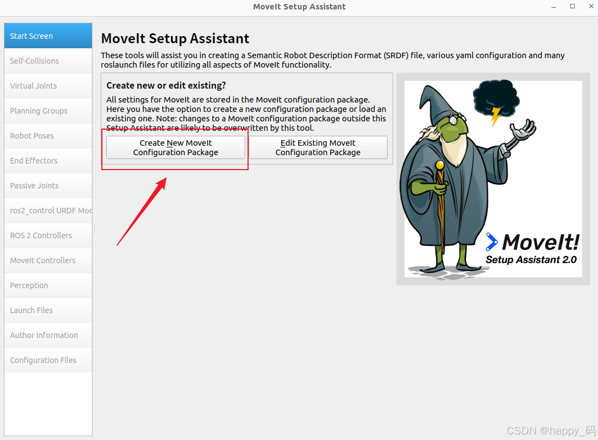Image resolution: width=598 pixels, height=440 pixels.
Task: Click Create New MoveIt Configuration Package
Action: [176, 148]
